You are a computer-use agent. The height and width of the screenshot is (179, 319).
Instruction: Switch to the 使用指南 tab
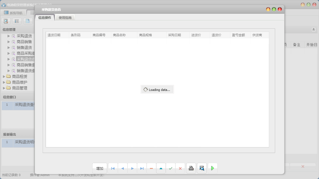tap(65, 18)
